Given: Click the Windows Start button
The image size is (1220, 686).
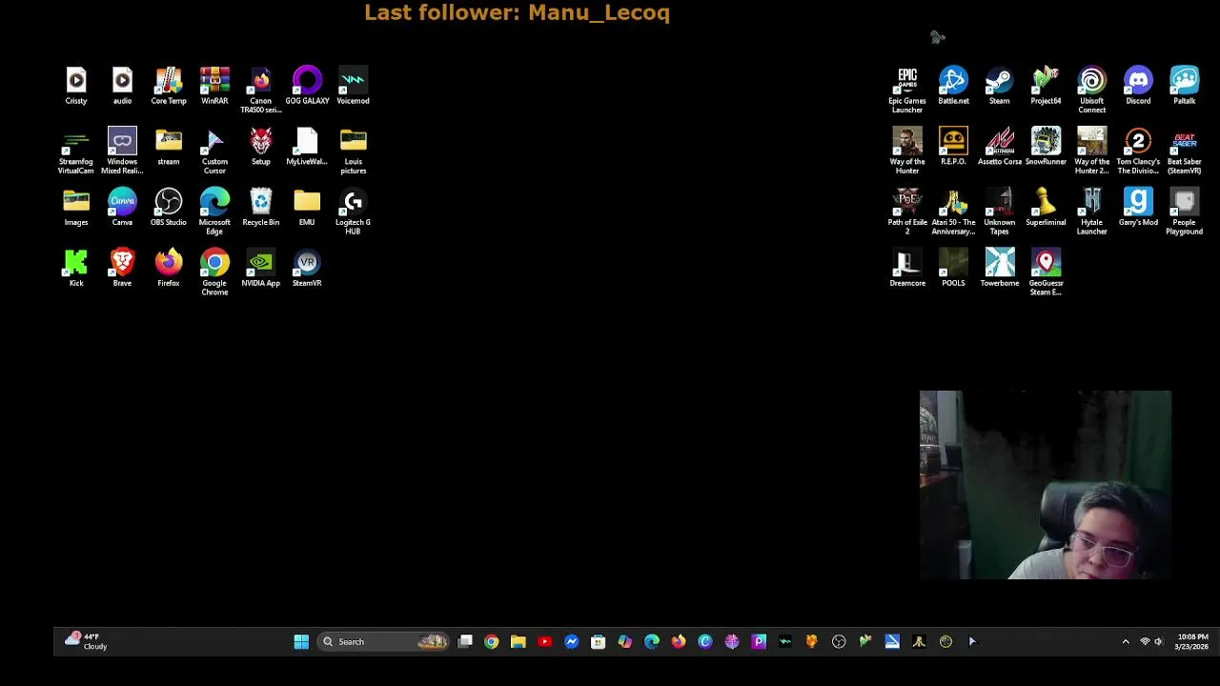Looking at the screenshot, I should click(301, 642).
